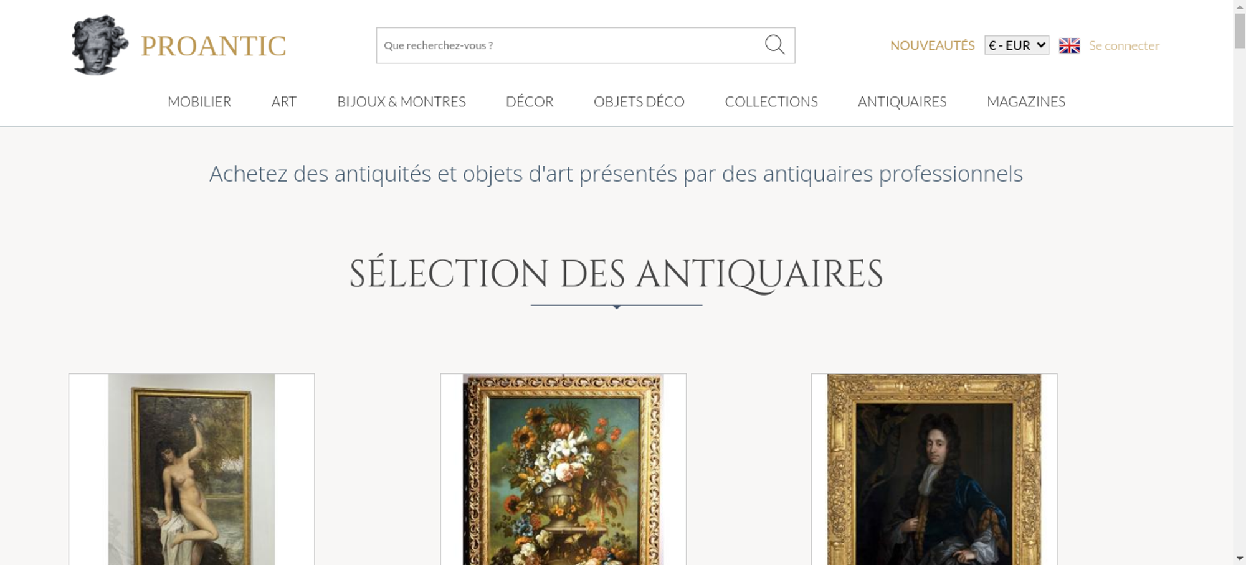
Task: Click the NOUVEAUTÉS link
Action: point(932,45)
